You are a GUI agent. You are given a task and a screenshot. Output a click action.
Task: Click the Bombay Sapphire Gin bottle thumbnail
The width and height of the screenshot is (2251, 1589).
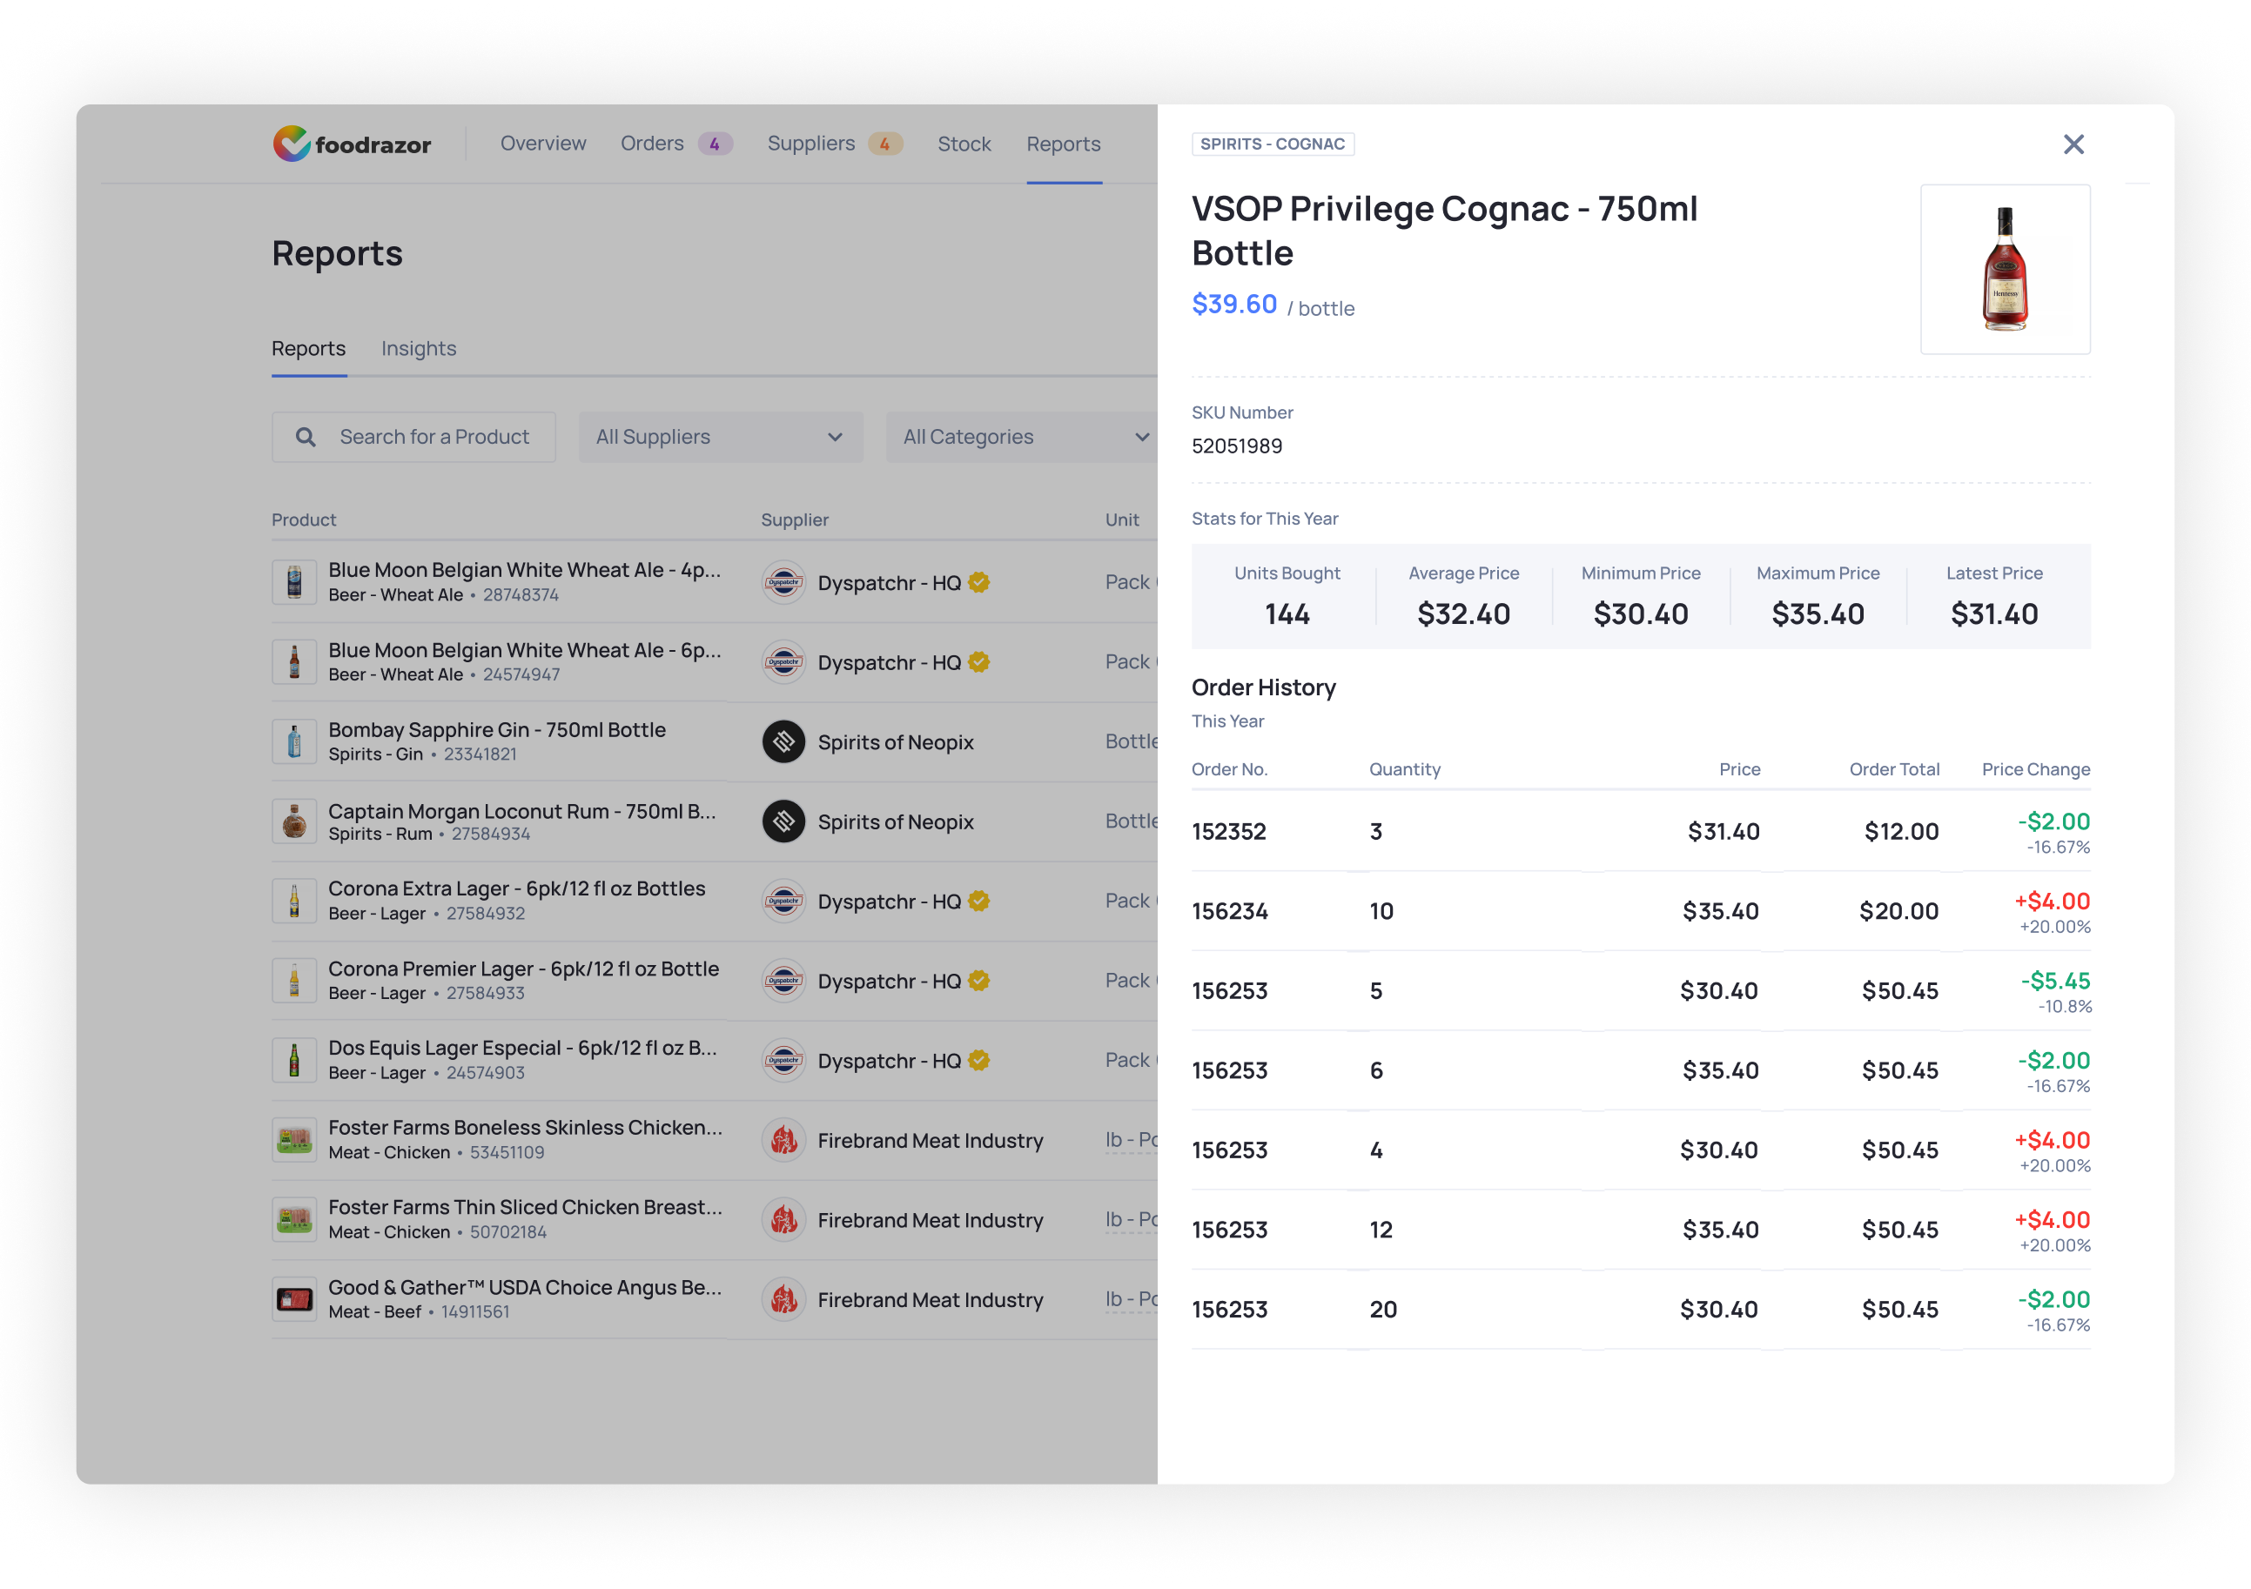tap(294, 742)
